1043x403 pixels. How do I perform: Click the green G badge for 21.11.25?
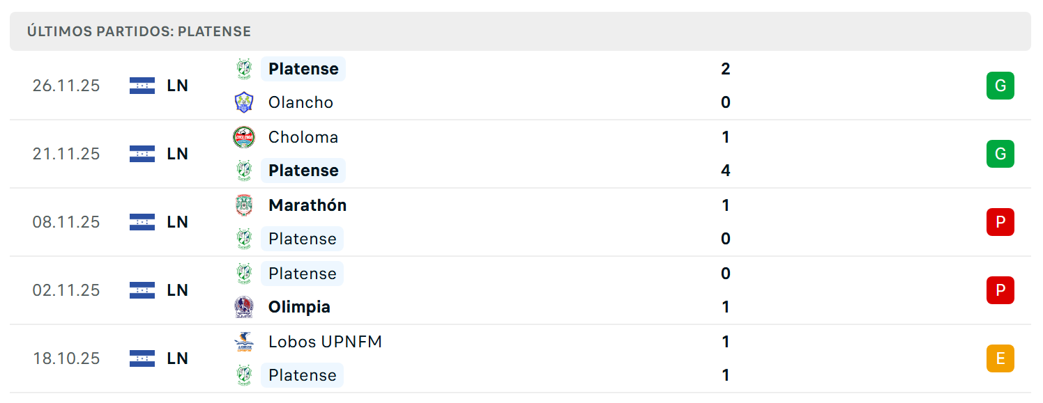click(x=1000, y=154)
